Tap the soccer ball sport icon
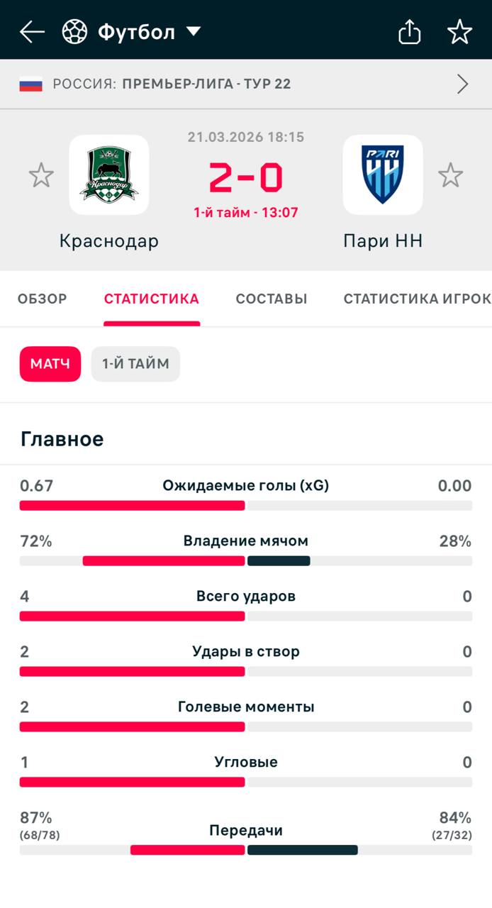 coord(74,32)
